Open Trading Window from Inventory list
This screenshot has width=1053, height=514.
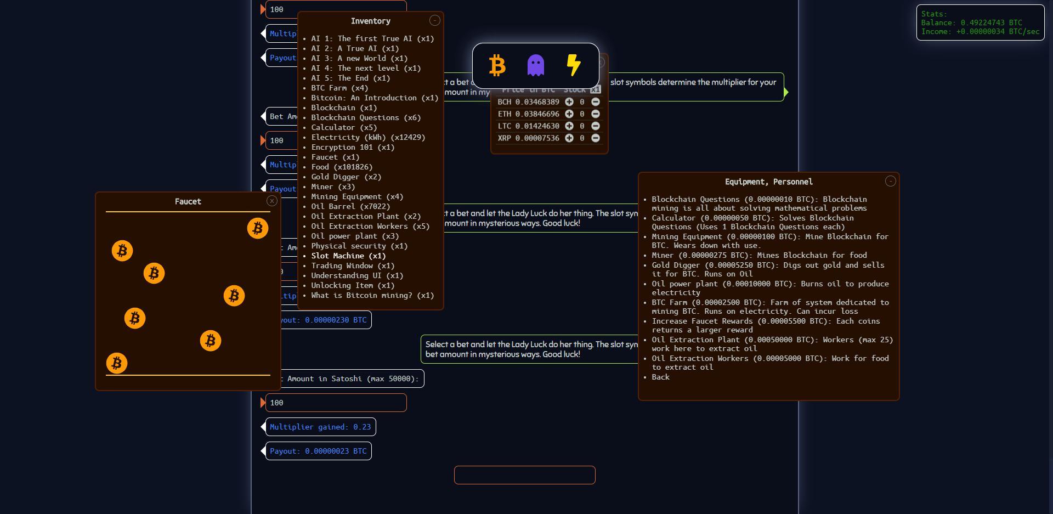[353, 266]
